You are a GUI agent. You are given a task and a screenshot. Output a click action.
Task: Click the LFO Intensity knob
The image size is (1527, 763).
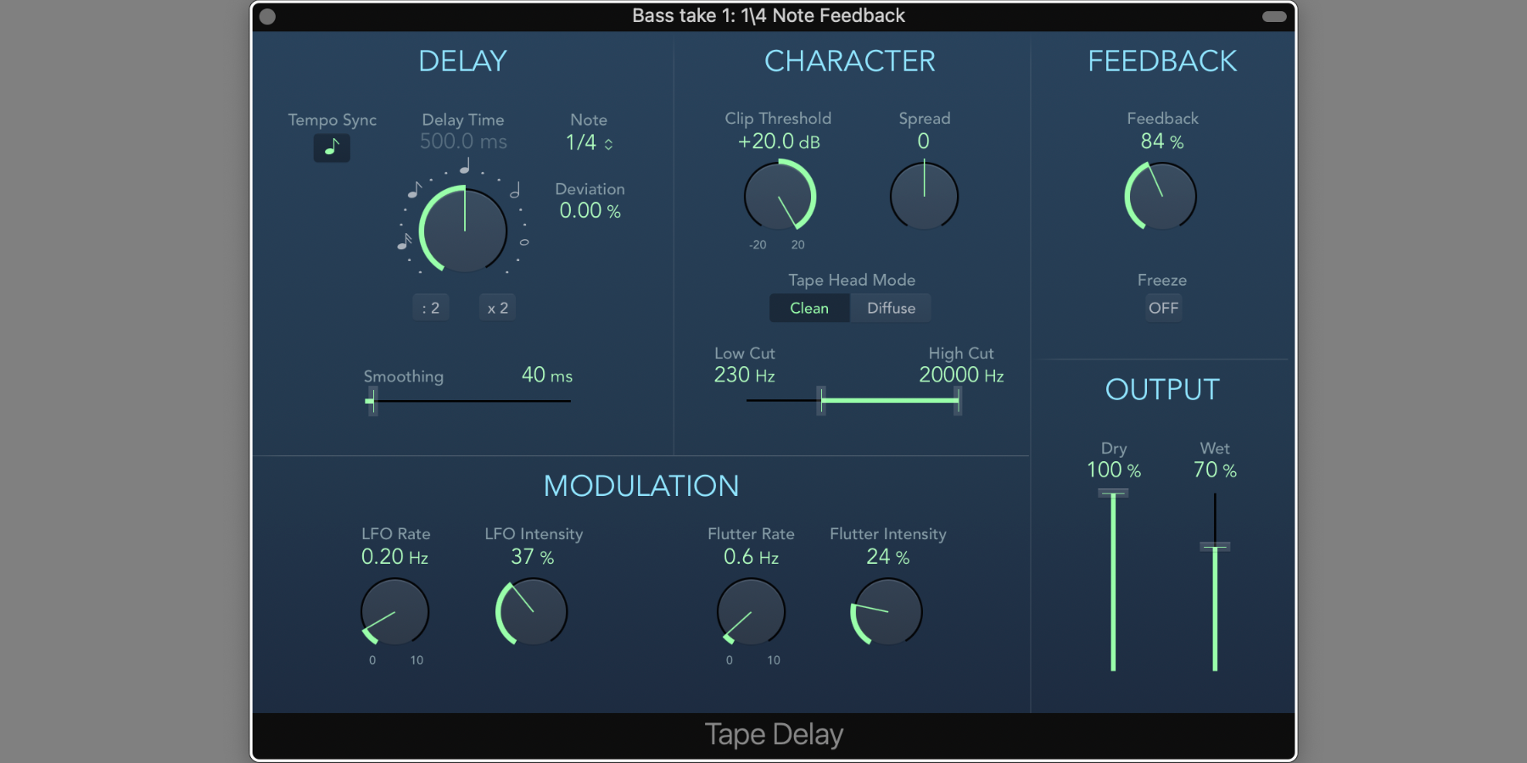[x=532, y=611]
